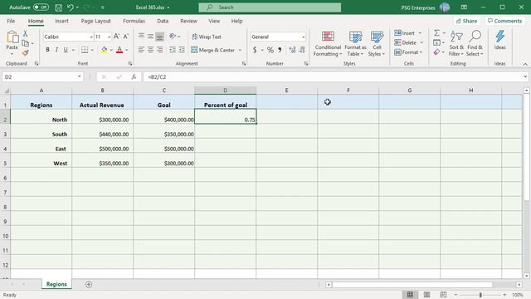Apply Accounting dollar format
The image size is (531, 299).
(255, 50)
